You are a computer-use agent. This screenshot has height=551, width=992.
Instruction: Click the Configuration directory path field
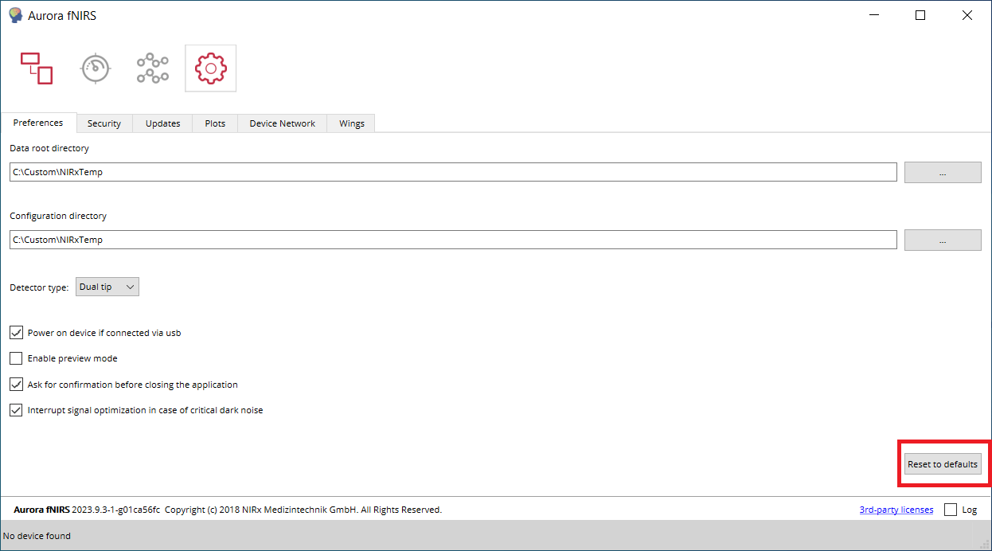point(453,240)
